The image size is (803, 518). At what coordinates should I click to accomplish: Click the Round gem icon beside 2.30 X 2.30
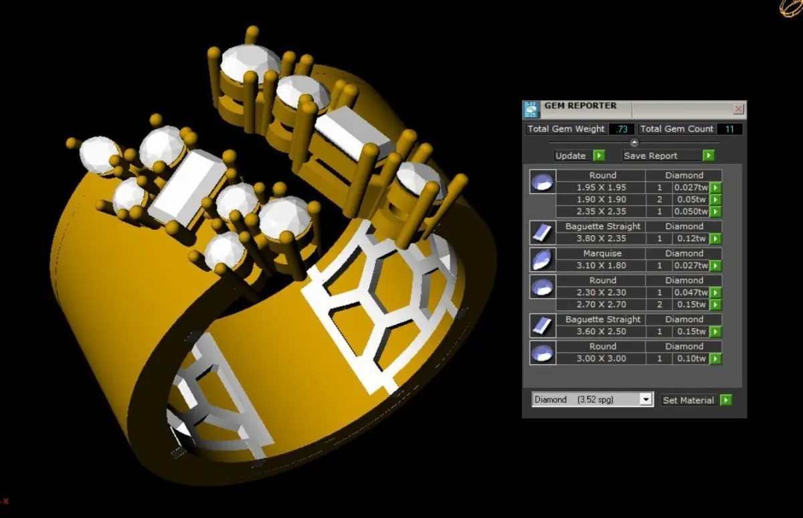pyautogui.click(x=543, y=286)
